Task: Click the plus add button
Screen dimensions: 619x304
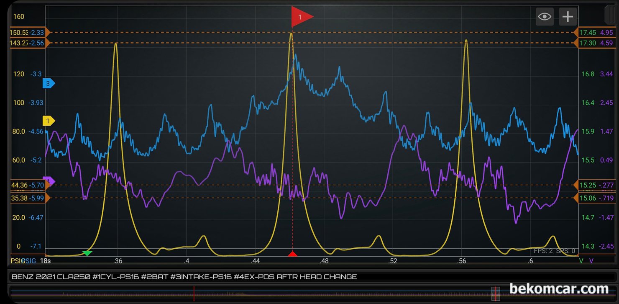Action: pos(568,17)
